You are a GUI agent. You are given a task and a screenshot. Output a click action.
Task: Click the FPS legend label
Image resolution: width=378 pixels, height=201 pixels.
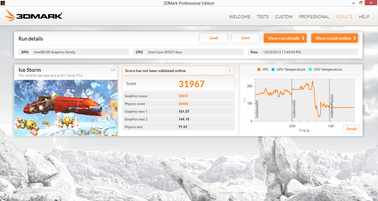click(265, 70)
